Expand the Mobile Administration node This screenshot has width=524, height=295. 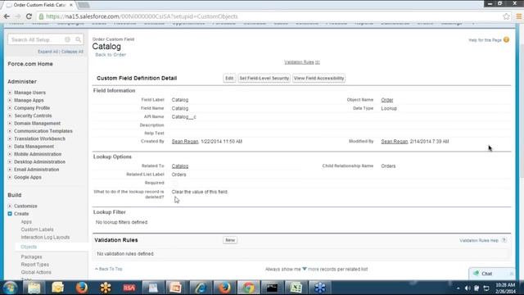(10, 154)
